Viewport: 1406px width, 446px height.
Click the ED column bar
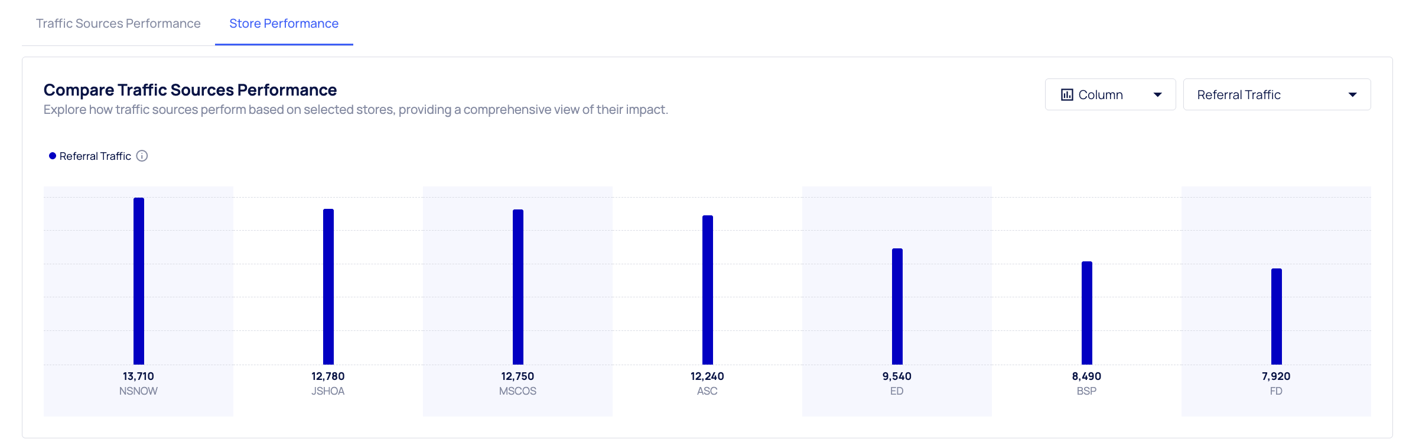point(897,306)
